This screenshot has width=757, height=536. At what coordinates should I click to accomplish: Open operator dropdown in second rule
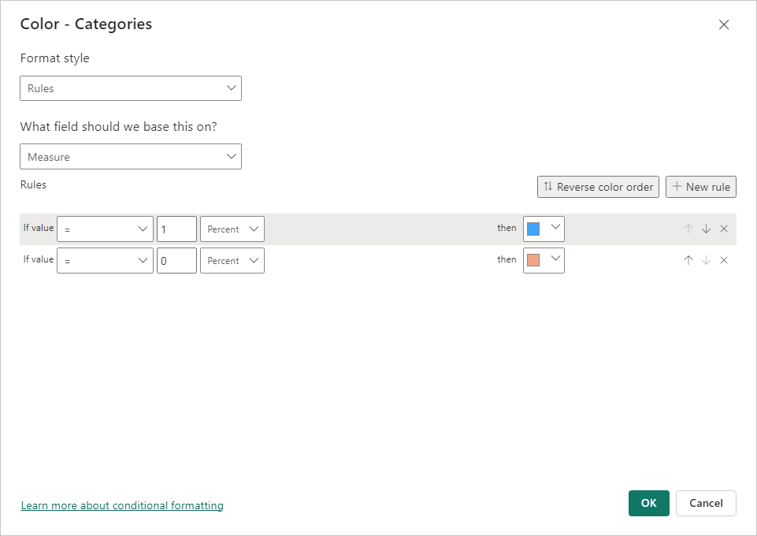click(x=106, y=260)
